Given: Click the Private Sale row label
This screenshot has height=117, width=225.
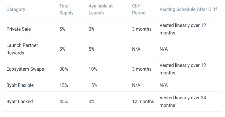Looking at the screenshot, I should pos(19,29).
